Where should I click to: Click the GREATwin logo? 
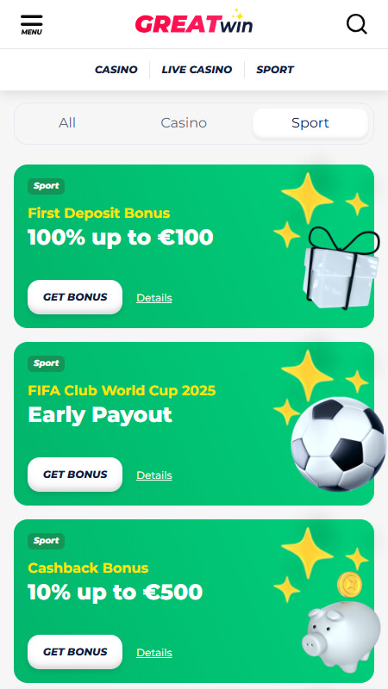point(194,22)
